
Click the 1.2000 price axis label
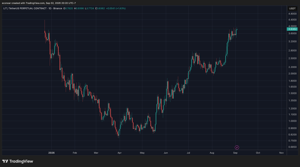(x=292, y=108)
